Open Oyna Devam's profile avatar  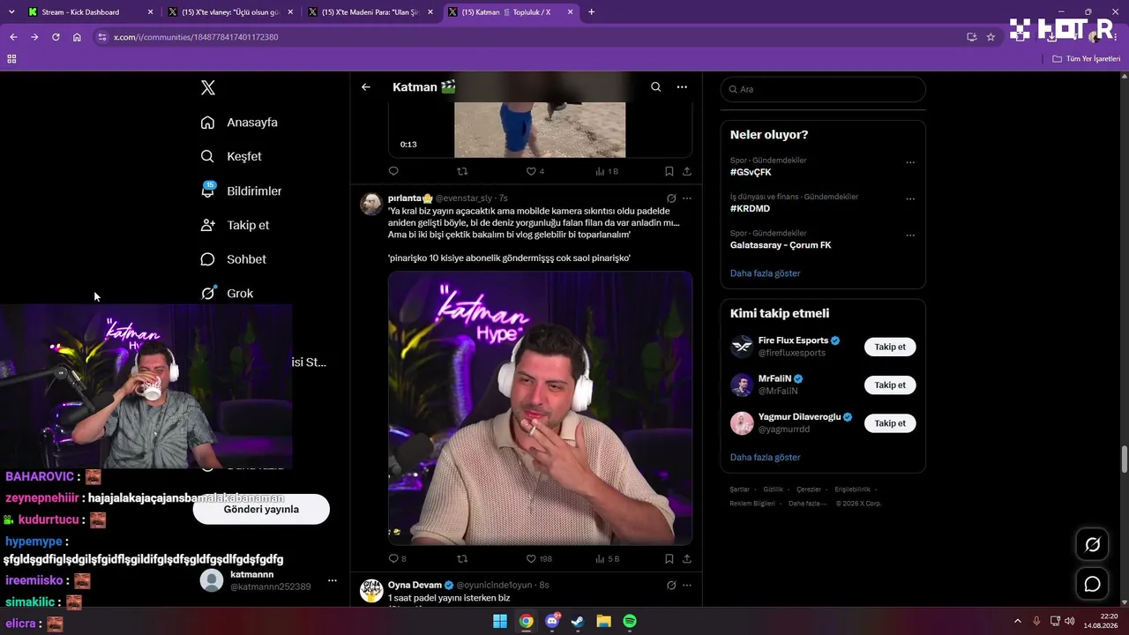pos(371,590)
